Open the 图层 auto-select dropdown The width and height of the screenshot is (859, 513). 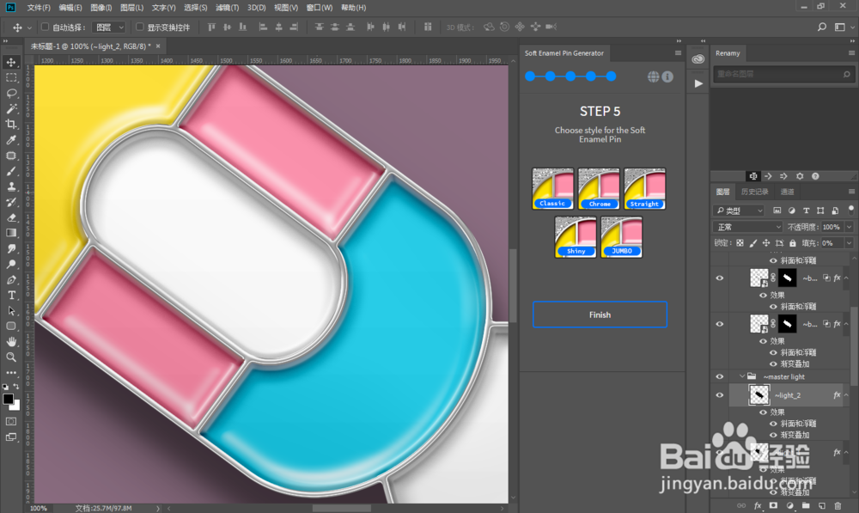click(110, 27)
